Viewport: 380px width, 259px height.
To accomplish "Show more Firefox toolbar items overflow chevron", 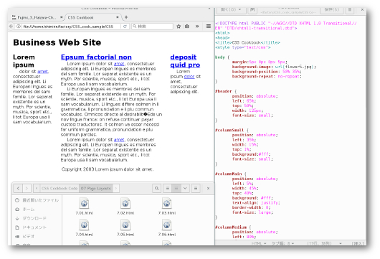I will [x=197, y=27].
